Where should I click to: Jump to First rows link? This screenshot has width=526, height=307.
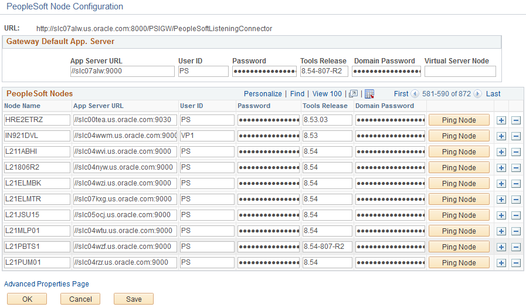coord(401,94)
